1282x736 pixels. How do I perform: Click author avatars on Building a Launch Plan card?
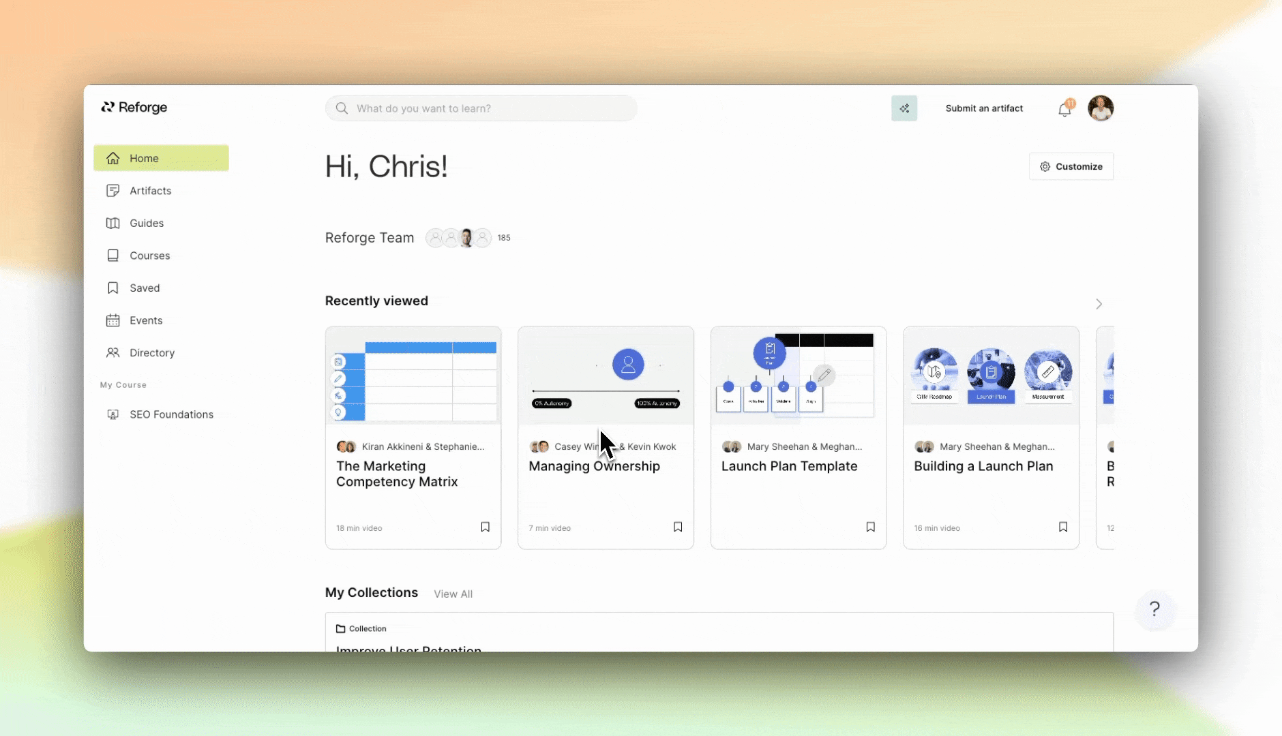924,446
